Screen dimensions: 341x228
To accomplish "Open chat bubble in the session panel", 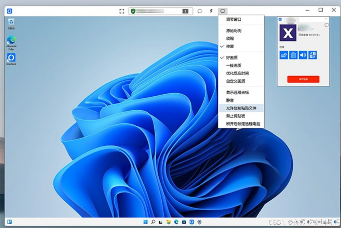I will pyautogui.click(x=327, y=25).
